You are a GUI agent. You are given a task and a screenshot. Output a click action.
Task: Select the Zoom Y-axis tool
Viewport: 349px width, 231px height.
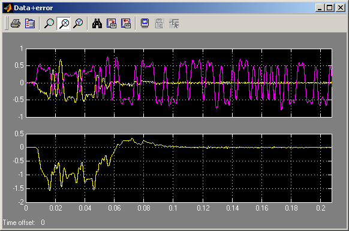click(x=78, y=23)
